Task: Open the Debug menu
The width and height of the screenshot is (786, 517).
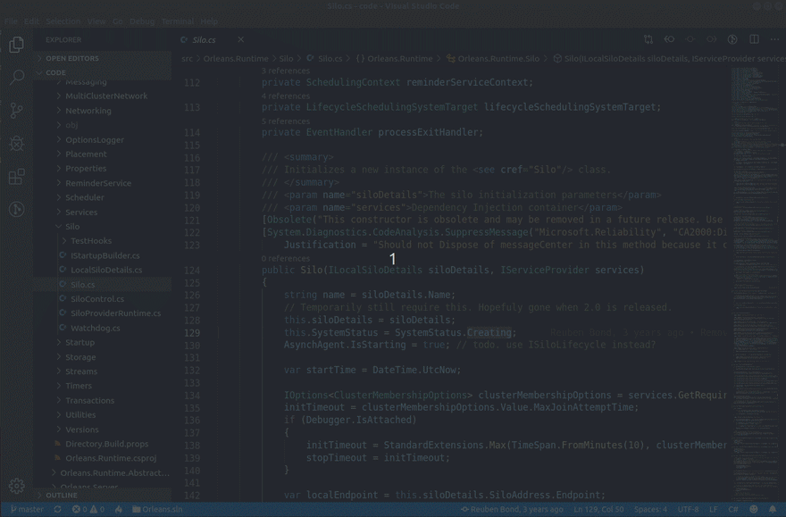Action: pos(142,21)
